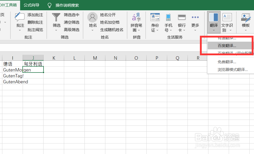Select column J header
This screenshot has width=254, height=154.
(33, 58)
